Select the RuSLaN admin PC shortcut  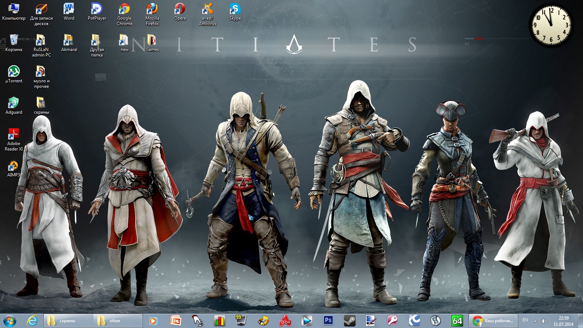pos(42,46)
